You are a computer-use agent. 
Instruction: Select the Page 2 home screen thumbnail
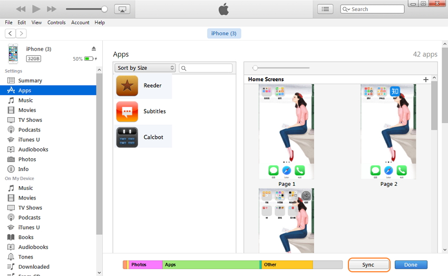click(388, 131)
